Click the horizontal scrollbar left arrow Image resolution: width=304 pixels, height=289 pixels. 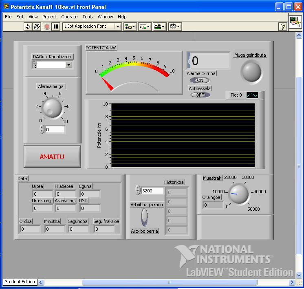[40, 282]
